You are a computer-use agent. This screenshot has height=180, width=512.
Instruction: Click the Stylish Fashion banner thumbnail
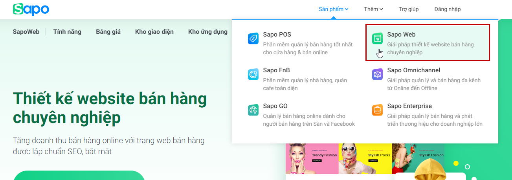418,158
